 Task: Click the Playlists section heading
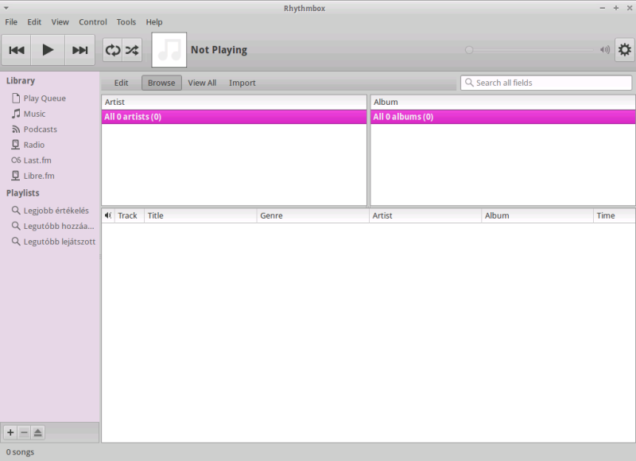point(23,193)
